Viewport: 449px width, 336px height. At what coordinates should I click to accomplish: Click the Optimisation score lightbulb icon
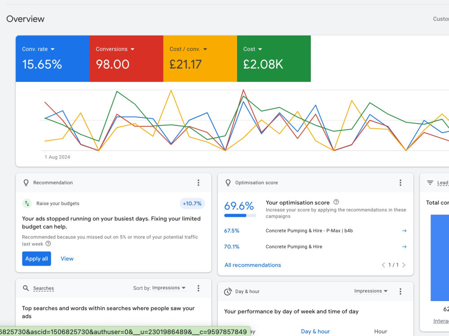(x=228, y=183)
